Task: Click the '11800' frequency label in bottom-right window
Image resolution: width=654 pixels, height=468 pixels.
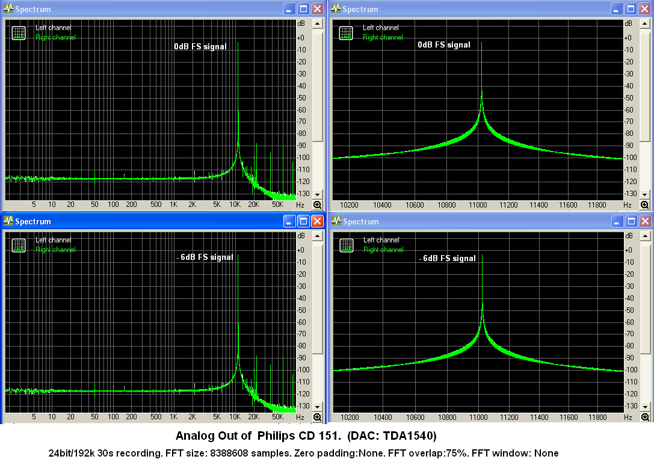Action: (x=597, y=417)
